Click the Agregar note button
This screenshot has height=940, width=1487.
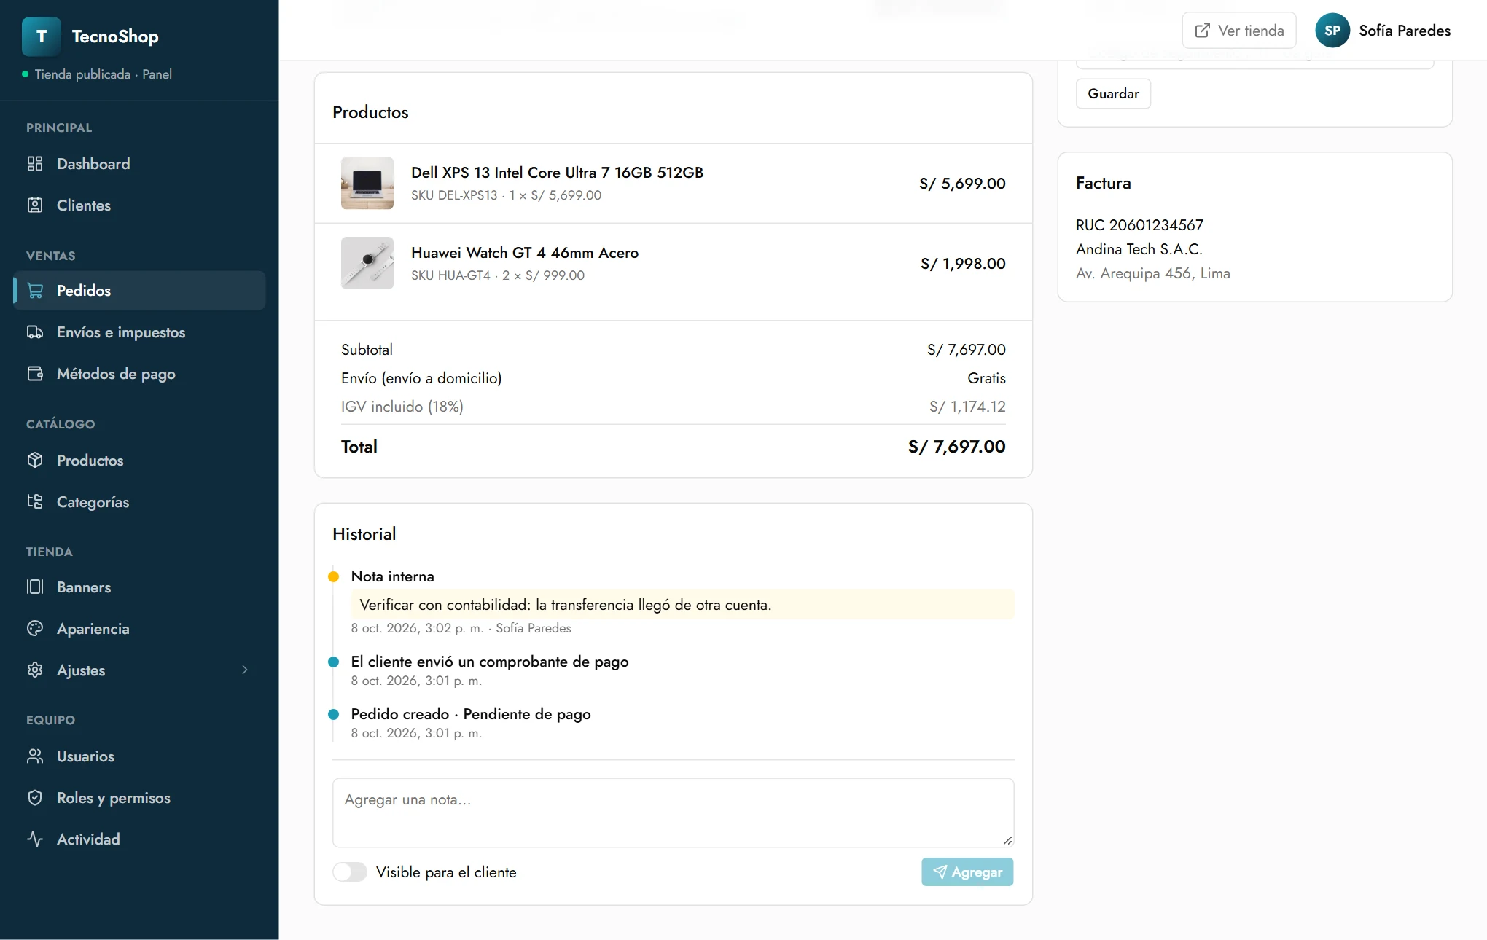(967, 872)
